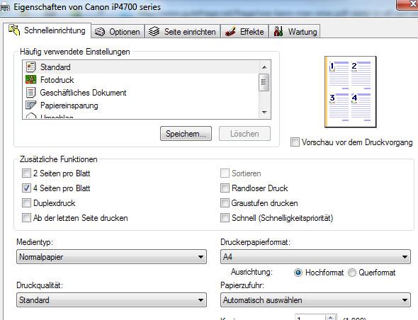Open the Effekte tab
418x320 pixels.
click(x=244, y=32)
